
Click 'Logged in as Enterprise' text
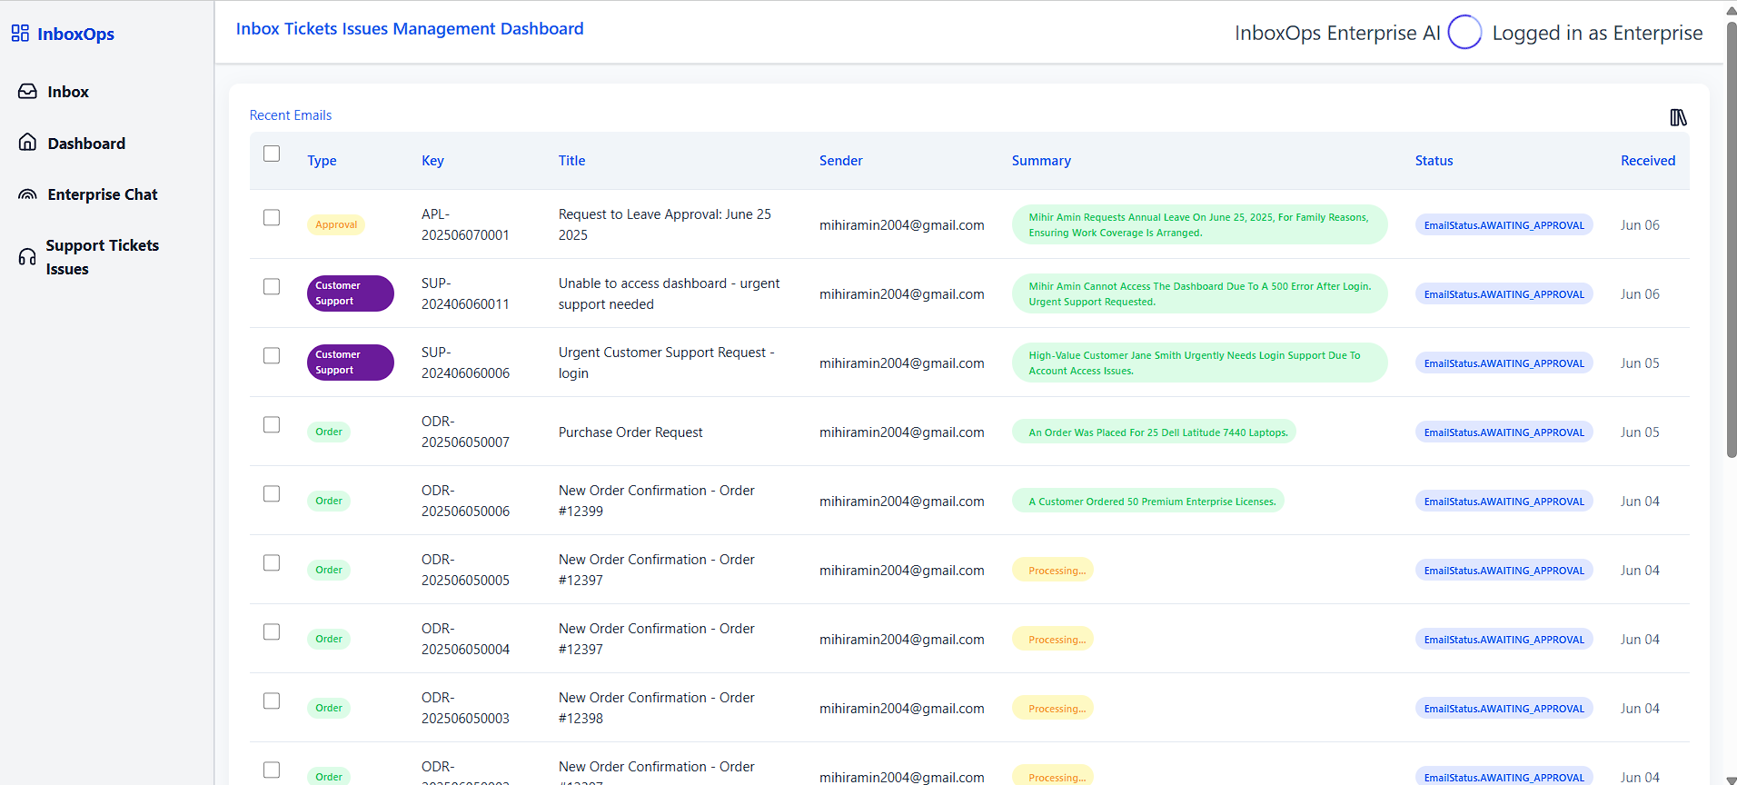1597,33
